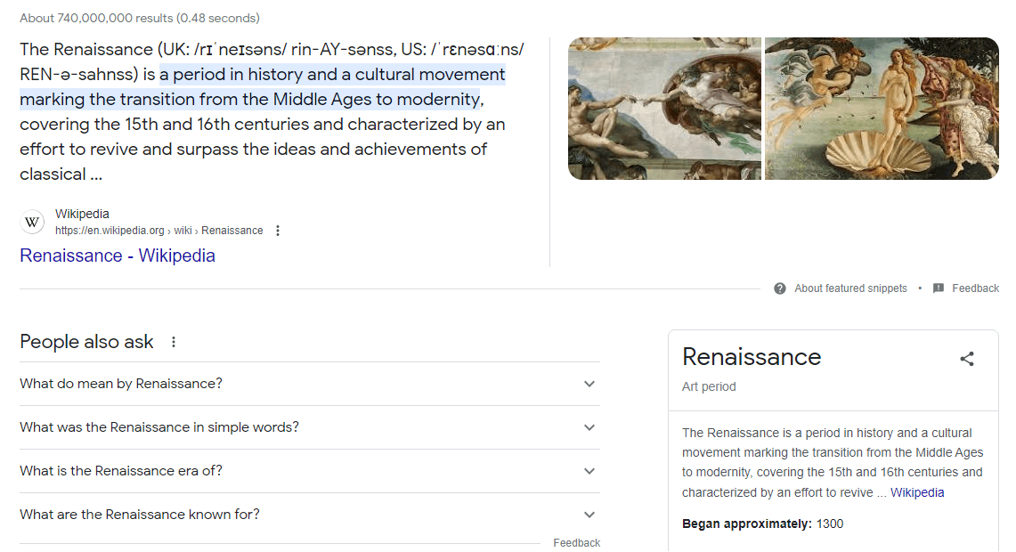
Task: Click the en.wikipedia.org breadcrumb URL
Action: [x=158, y=231]
